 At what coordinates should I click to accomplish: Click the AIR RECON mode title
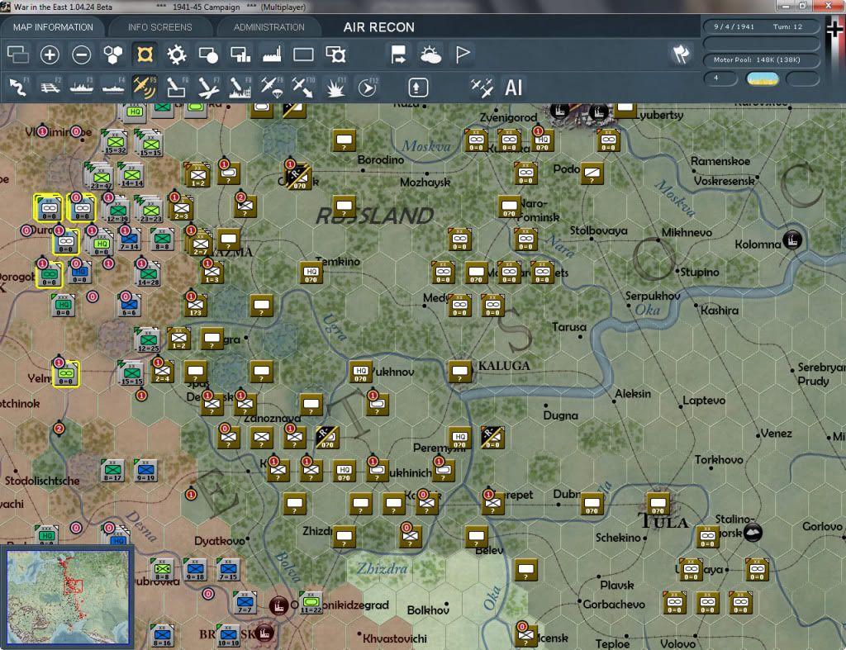click(378, 27)
